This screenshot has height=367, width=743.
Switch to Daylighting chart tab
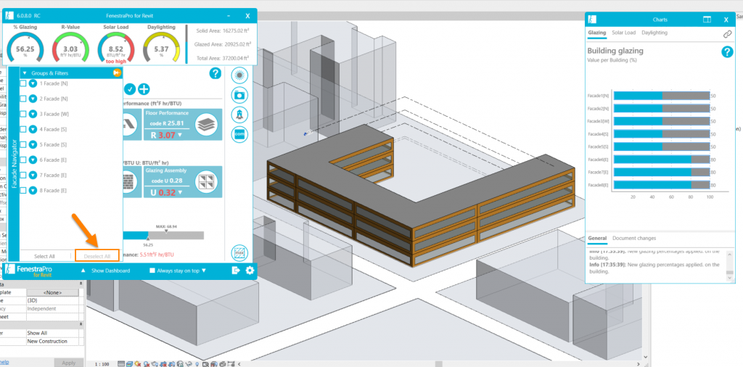(x=654, y=33)
